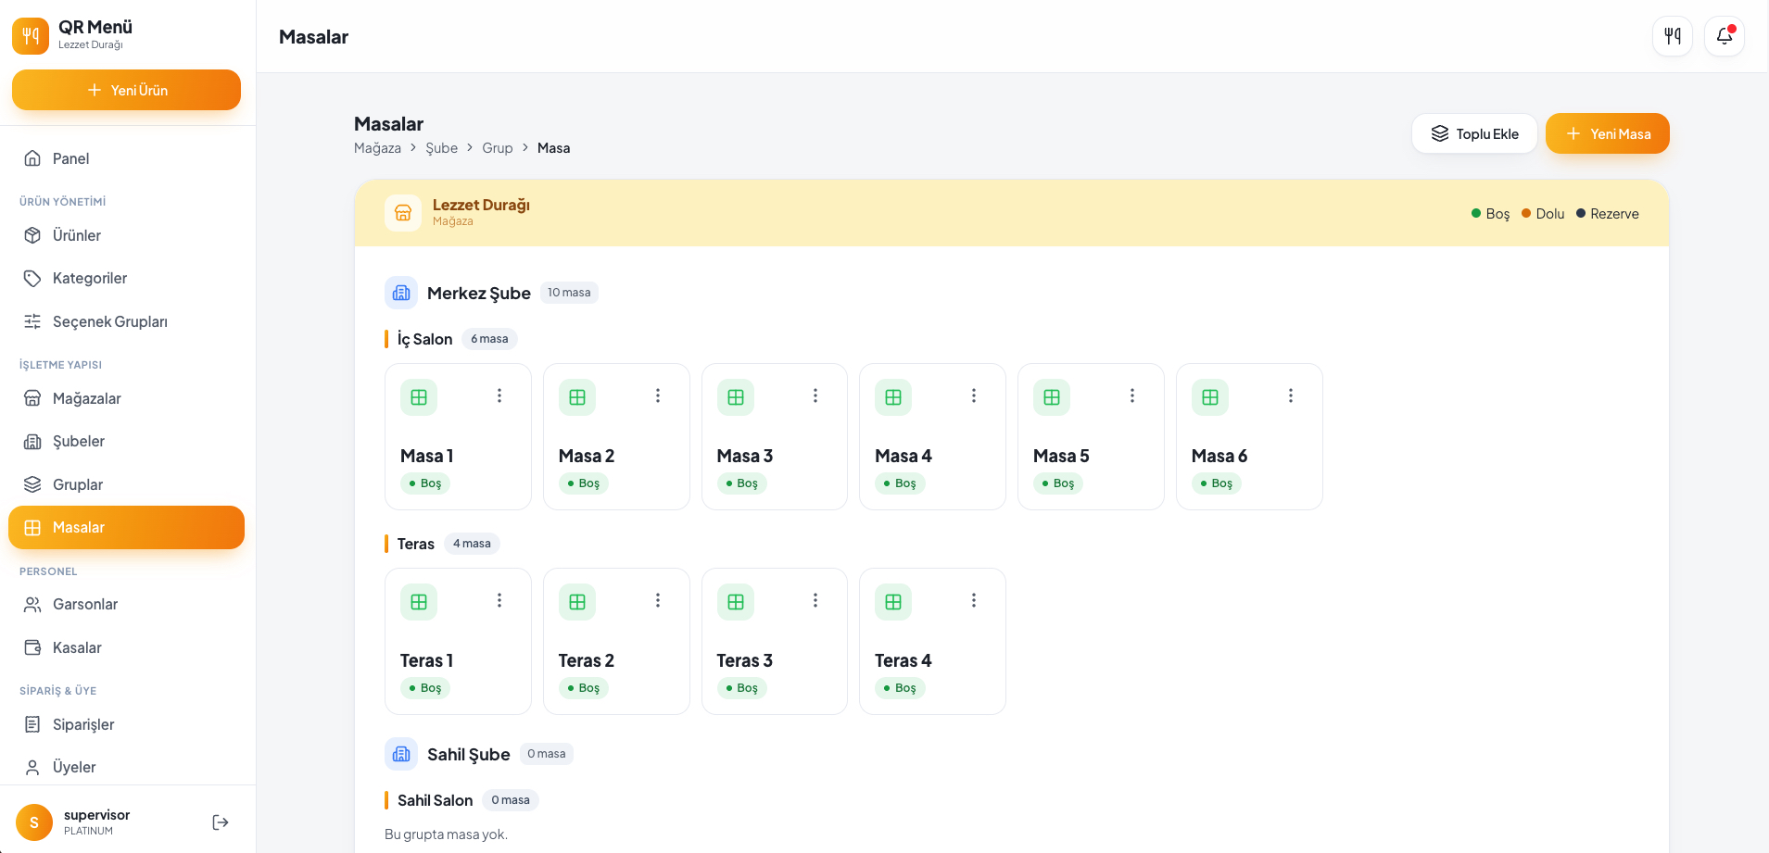This screenshot has width=1769, height=853.
Task: Click the Masa 1 Boş status badge
Action: click(425, 483)
